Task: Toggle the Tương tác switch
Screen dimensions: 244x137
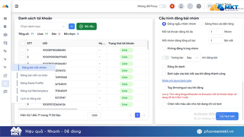Action: (166, 58)
